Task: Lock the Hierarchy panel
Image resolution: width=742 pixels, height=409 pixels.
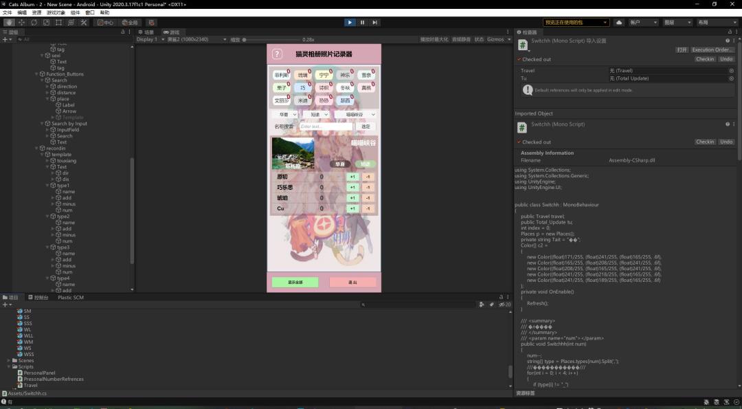Action: click(x=123, y=32)
